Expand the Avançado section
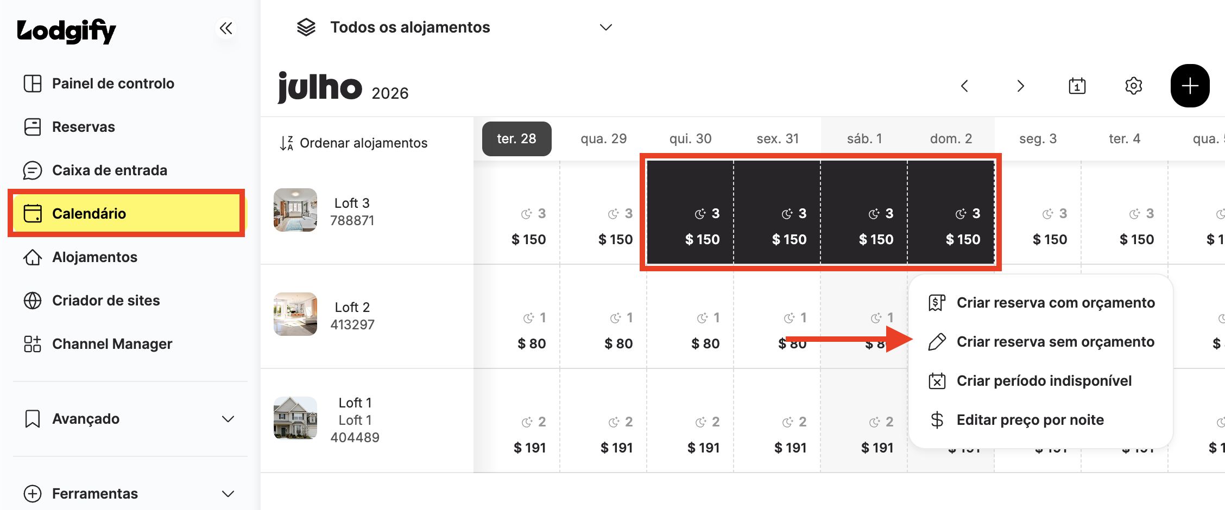Viewport: 1225px width, 510px height. 129,419
